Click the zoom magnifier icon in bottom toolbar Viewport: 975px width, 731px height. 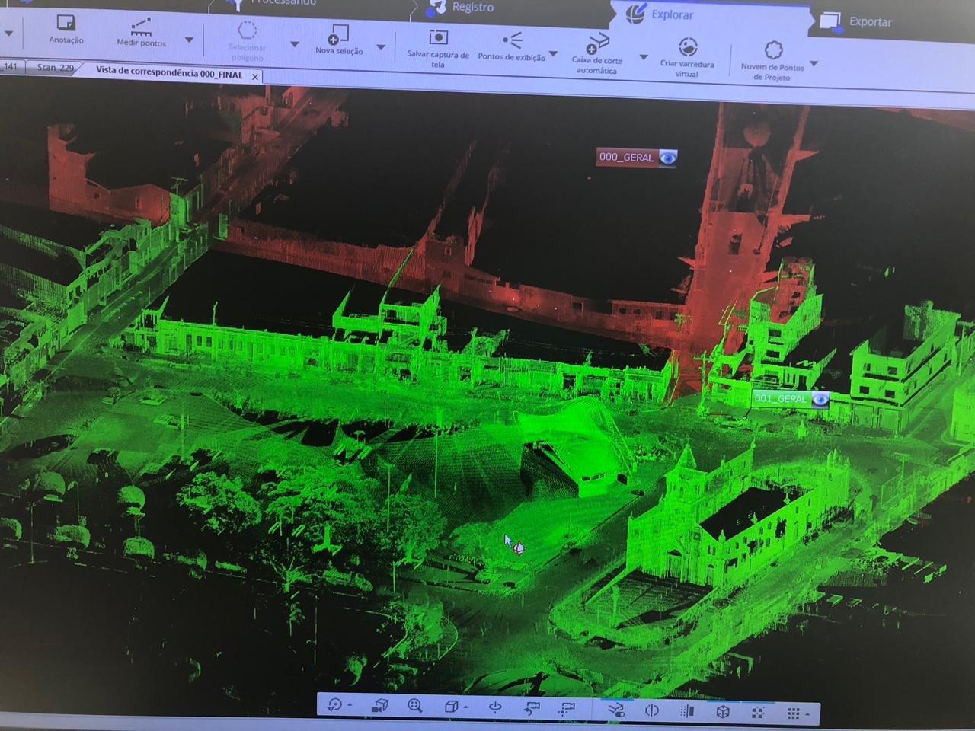pyautogui.click(x=414, y=706)
